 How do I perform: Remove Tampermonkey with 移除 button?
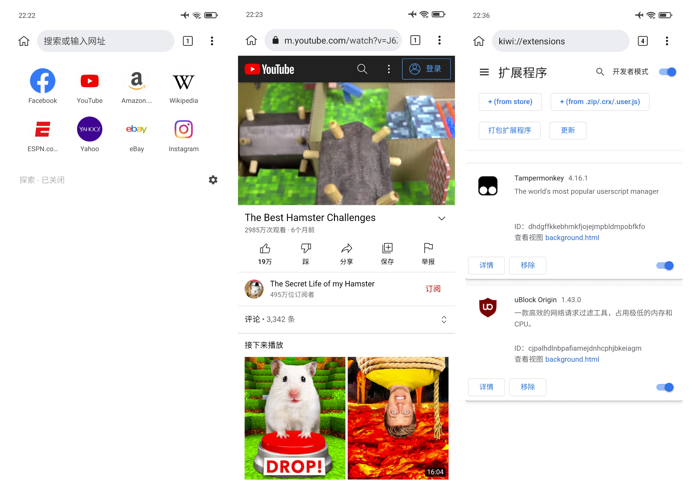(527, 265)
